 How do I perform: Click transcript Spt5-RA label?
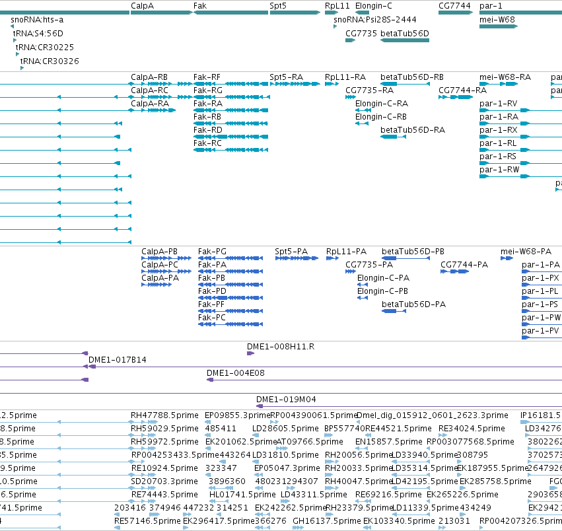pyautogui.click(x=287, y=77)
